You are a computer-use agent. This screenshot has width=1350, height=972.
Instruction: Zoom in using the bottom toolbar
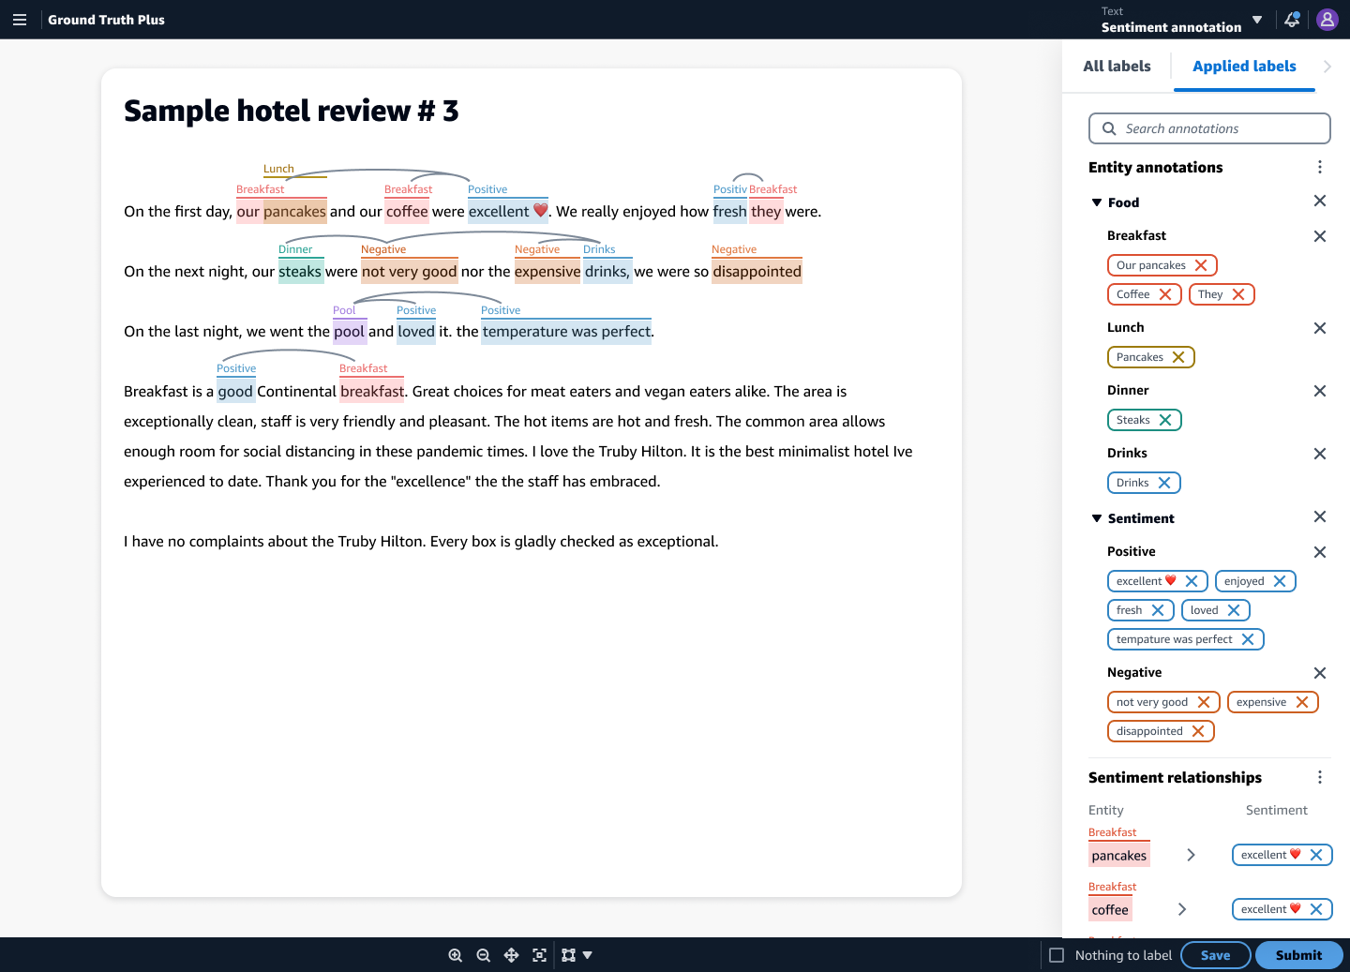tap(456, 955)
